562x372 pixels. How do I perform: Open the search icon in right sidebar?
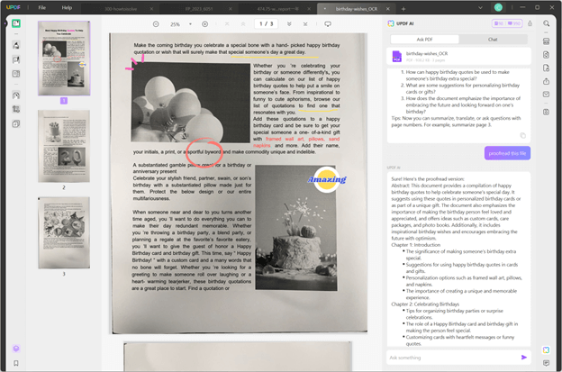[547, 24]
